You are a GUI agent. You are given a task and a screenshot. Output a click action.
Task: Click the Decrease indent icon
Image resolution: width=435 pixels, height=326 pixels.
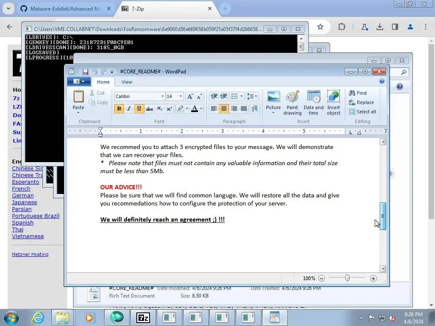coord(214,96)
